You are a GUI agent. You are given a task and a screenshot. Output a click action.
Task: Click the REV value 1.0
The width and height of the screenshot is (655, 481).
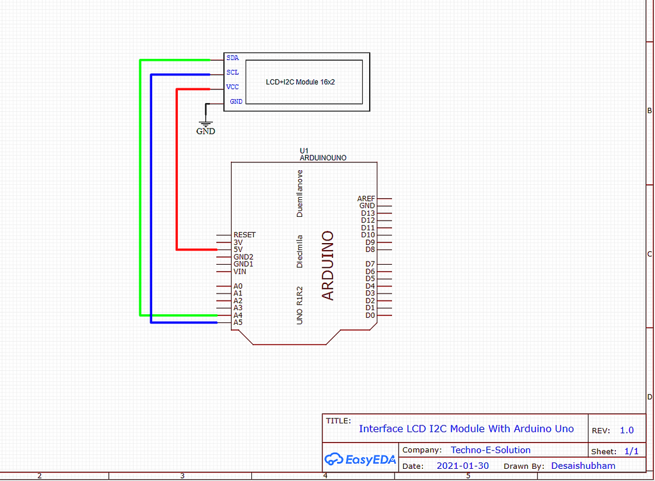point(627,430)
